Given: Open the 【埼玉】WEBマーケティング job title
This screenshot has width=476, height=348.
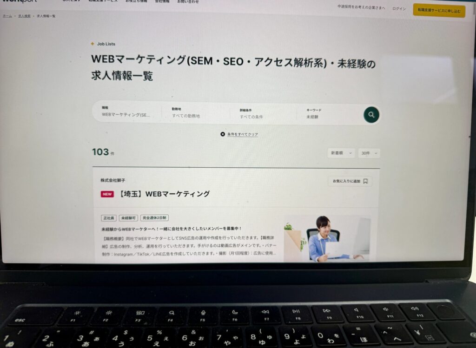Looking at the screenshot, I should pyautogui.click(x=163, y=194).
